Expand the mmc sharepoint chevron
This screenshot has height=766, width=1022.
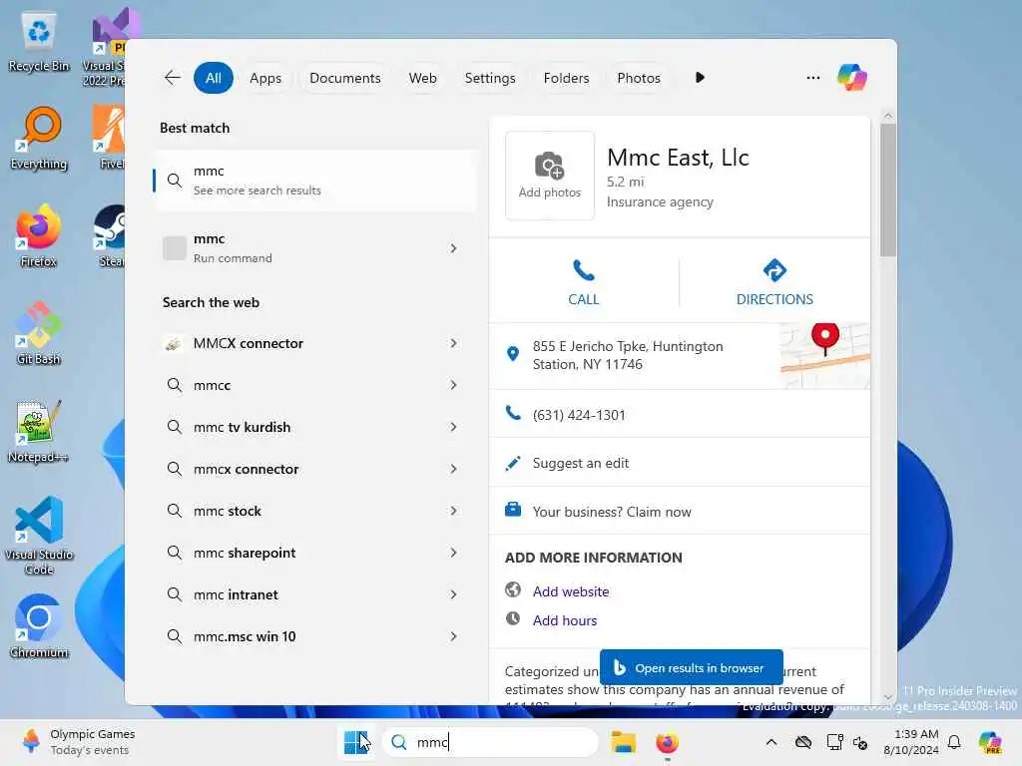tap(454, 553)
